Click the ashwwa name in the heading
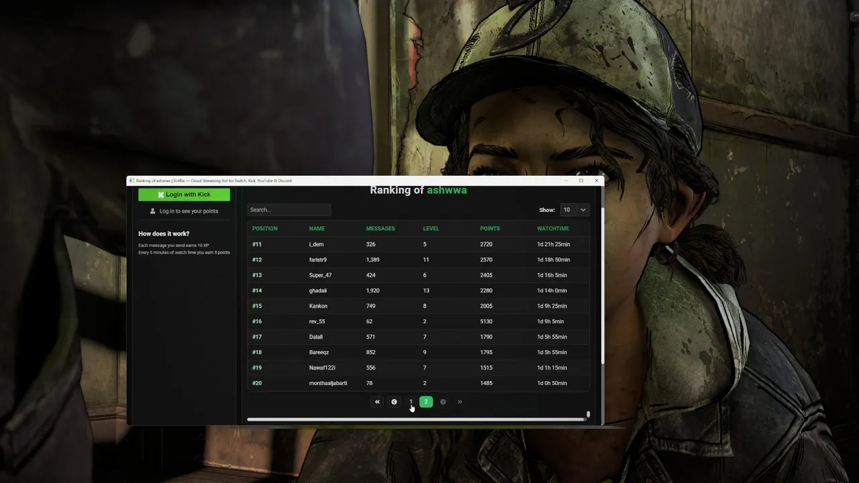 (x=447, y=190)
